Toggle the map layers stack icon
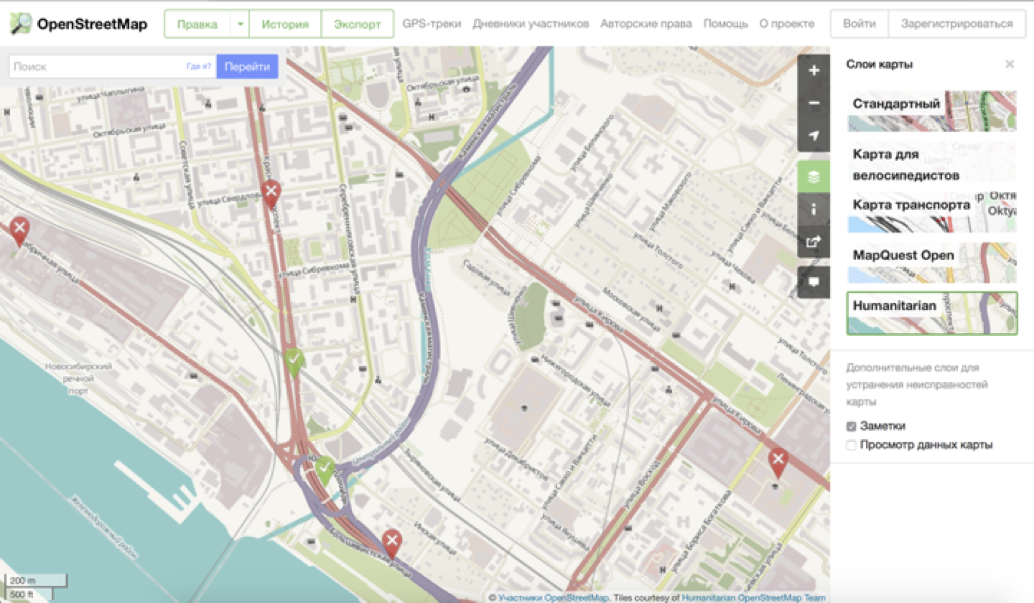This screenshot has height=603, width=1034. pos(813,177)
